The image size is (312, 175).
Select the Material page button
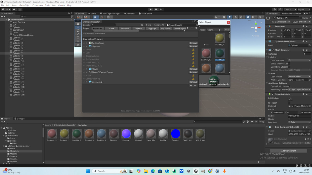(x=125, y=29)
